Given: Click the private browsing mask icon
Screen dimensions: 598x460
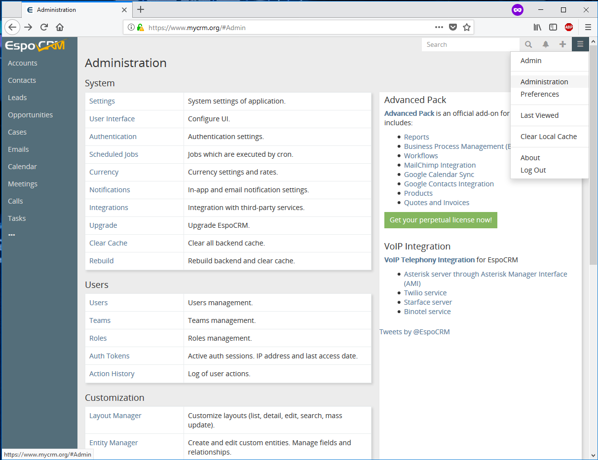Looking at the screenshot, I should coord(517,9).
